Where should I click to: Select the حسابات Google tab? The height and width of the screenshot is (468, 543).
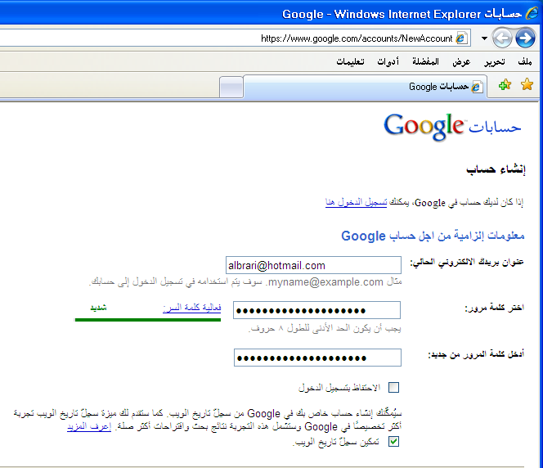coord(366,87)
